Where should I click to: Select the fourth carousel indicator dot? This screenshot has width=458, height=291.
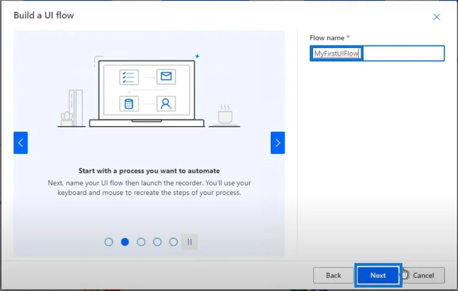pyautogui.click(x=157, y=242)
